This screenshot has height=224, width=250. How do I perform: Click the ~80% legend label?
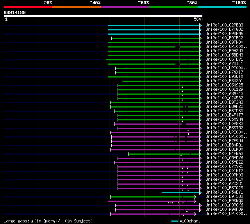pos(192,3)
